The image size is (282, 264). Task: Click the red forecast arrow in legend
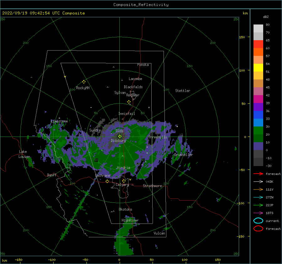coord(258,174)
